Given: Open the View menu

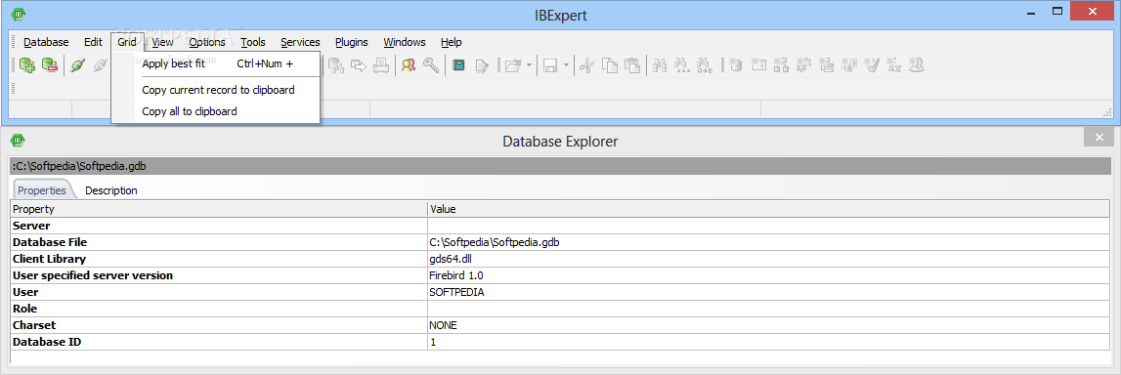Looking at the screenshot, I should [x=162, y=42].
